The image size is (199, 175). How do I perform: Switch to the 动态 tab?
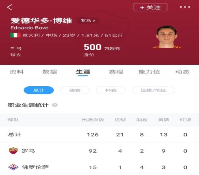click(182, 72)
